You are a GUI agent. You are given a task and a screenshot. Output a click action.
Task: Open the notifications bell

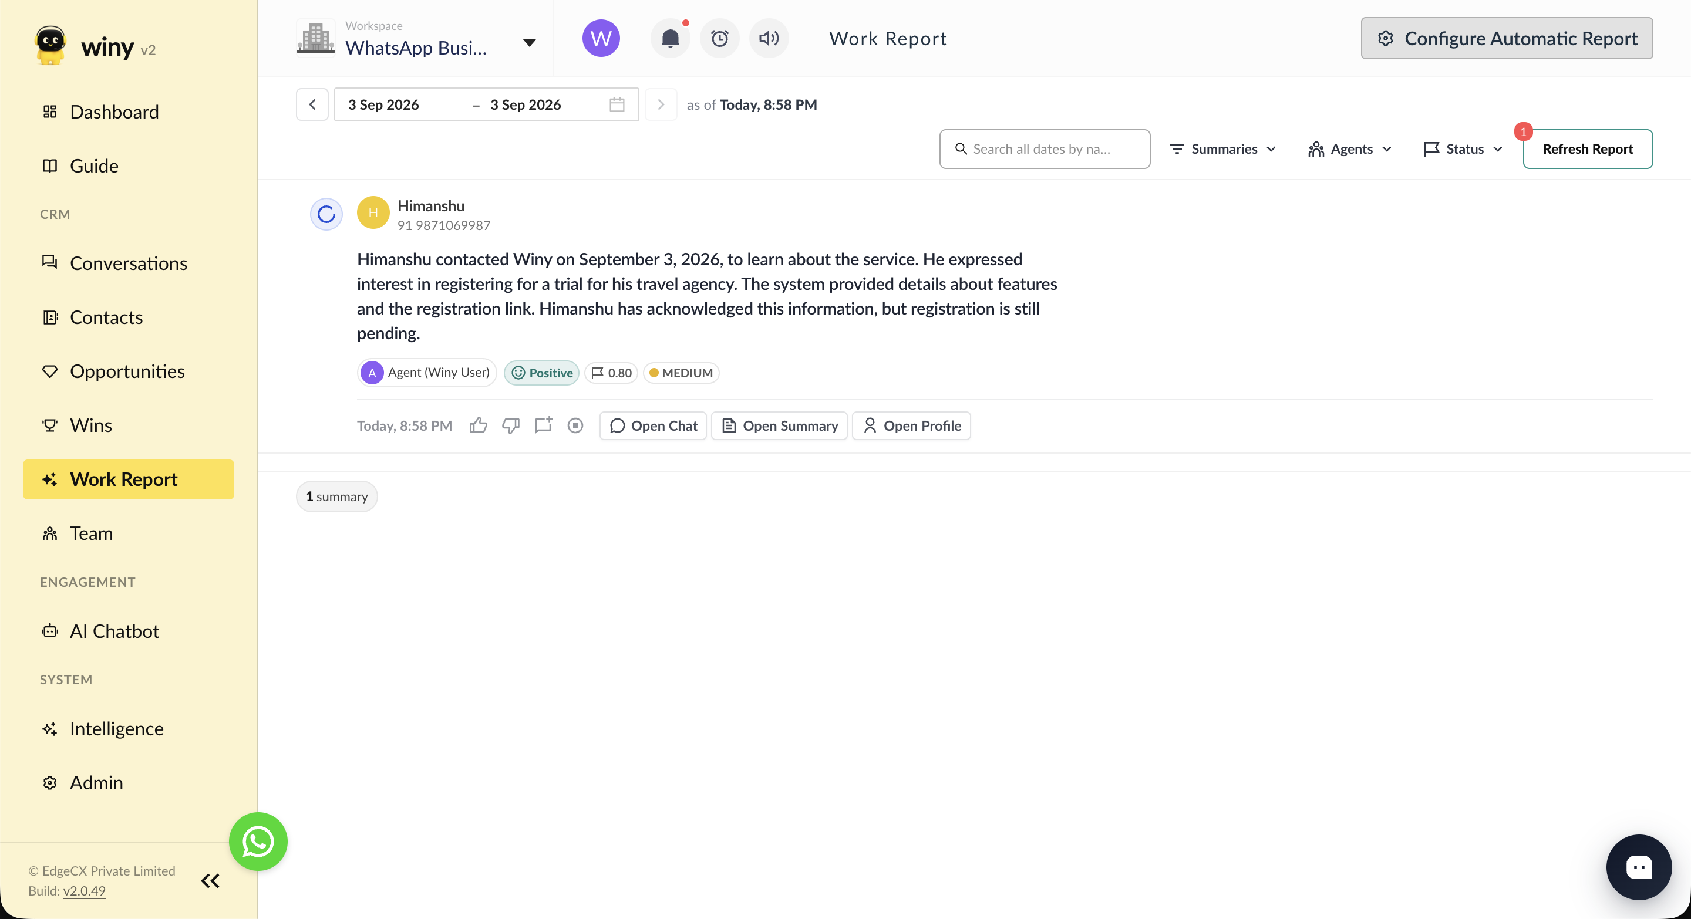click(x=669, y=39)
